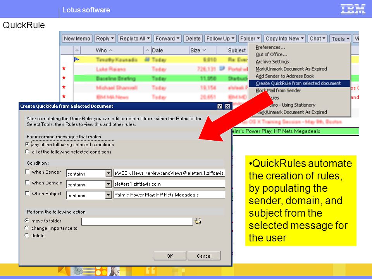Click the blue flag icon in the first mail row
372x279 pixels.
coord(76,59)
